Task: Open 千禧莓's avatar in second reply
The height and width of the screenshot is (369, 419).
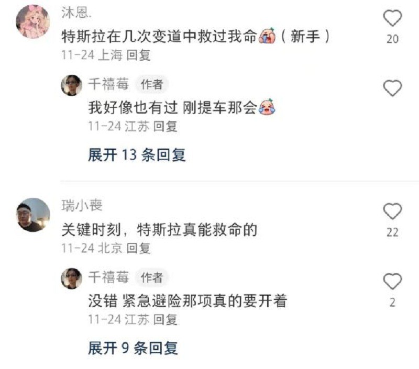Action: click(71, 278)
